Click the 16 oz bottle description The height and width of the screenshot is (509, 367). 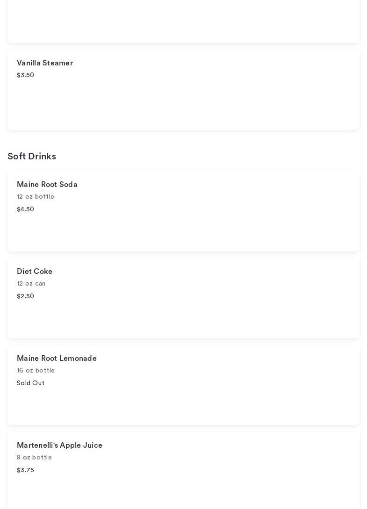pyautogui.click(x=36, y=370)
